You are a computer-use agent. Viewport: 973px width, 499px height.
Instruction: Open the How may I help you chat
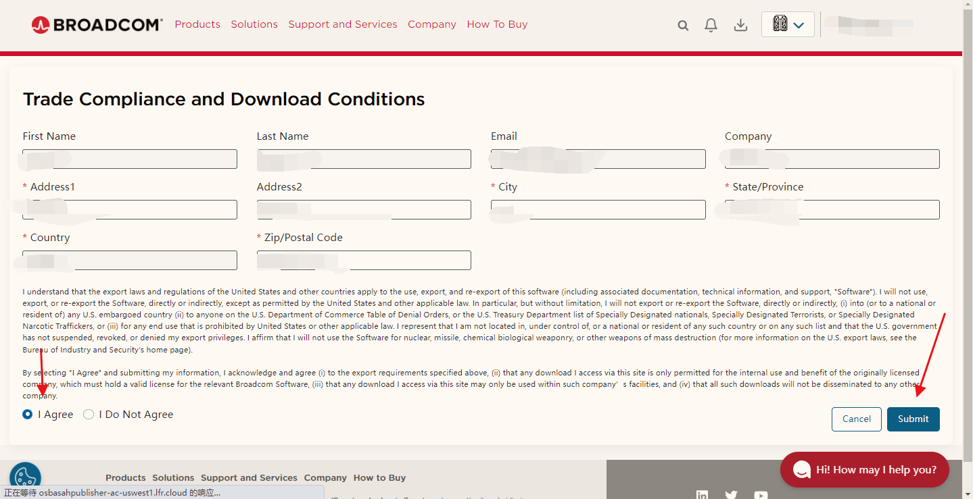pos(865,469)
